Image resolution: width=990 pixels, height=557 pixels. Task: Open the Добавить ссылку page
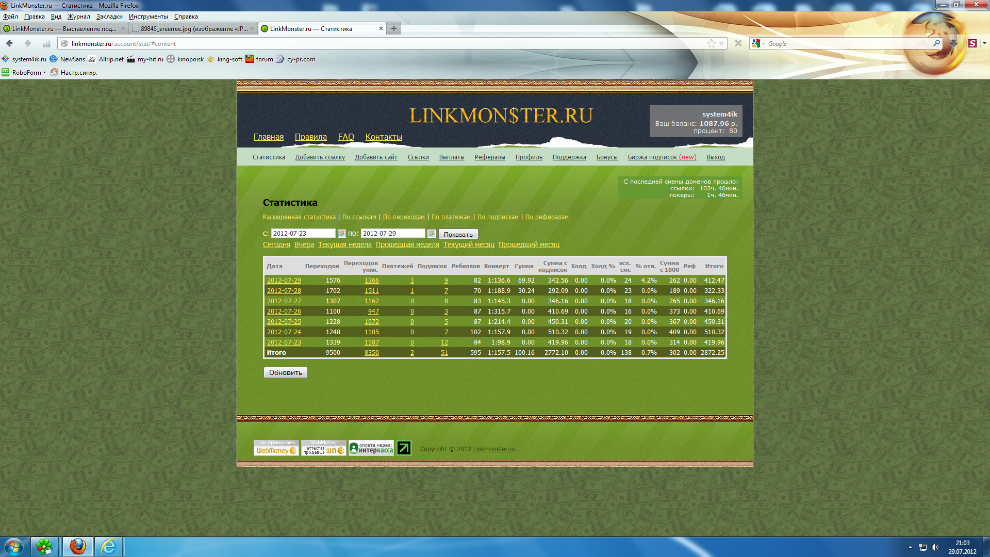(x=320, y=157)
